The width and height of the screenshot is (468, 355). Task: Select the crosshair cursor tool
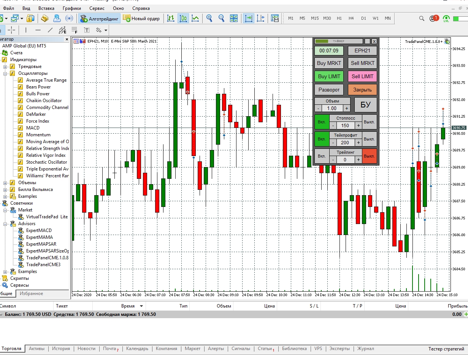coord(12,30)
